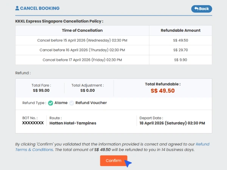Choose Refund Voucher option

point(91,103)
